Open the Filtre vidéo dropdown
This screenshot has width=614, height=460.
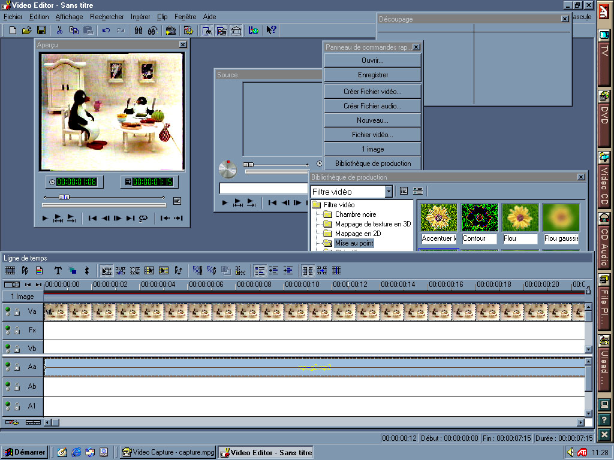coord(389,191)
